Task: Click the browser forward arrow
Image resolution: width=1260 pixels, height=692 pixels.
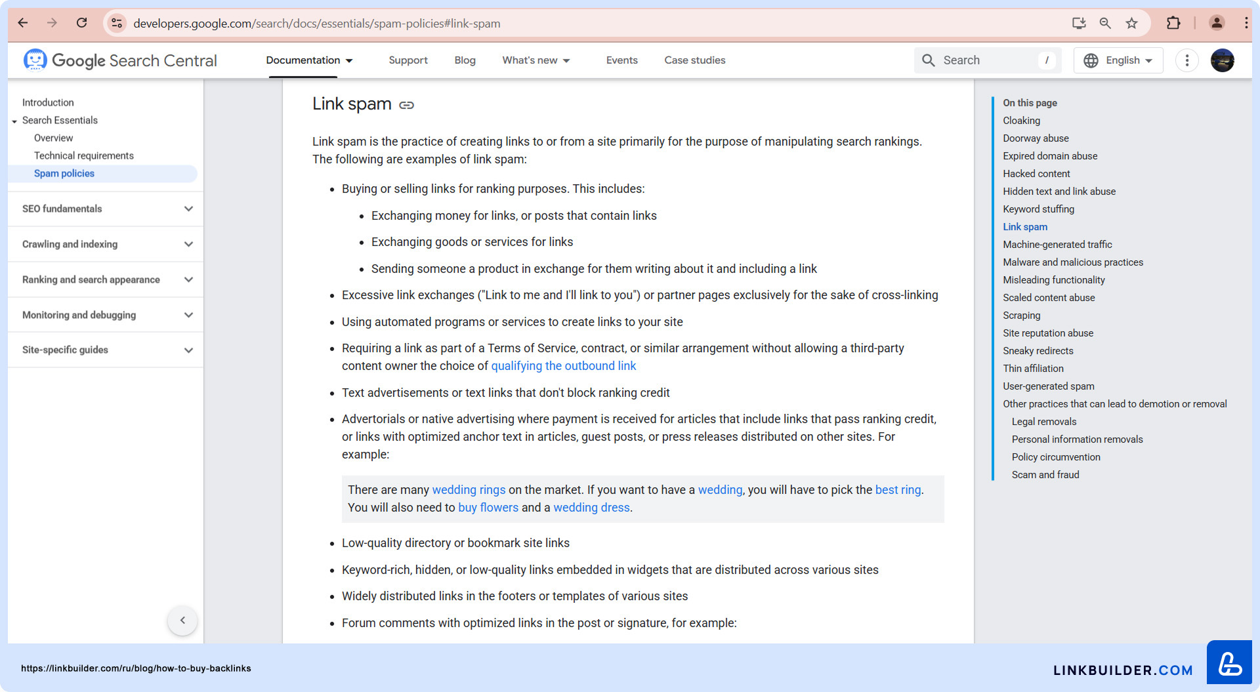Action: click(x=52, y=23)
